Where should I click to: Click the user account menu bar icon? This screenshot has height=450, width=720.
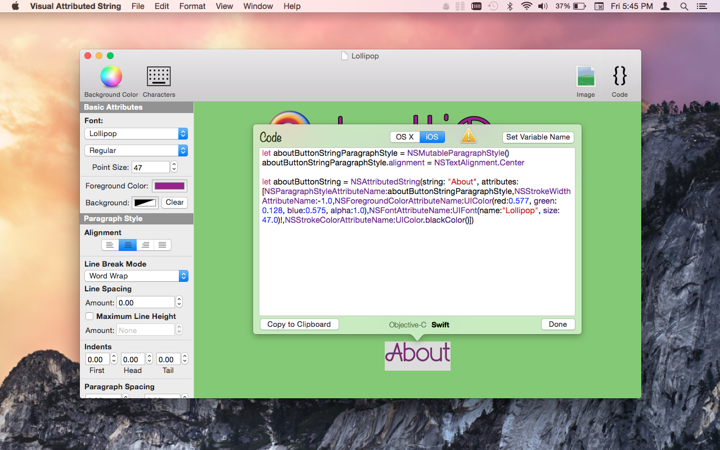click(x=665, y=6)
